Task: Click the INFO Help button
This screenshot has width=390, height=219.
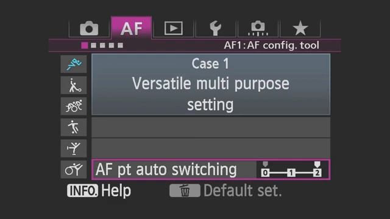Action: click(x=99, y=190)
